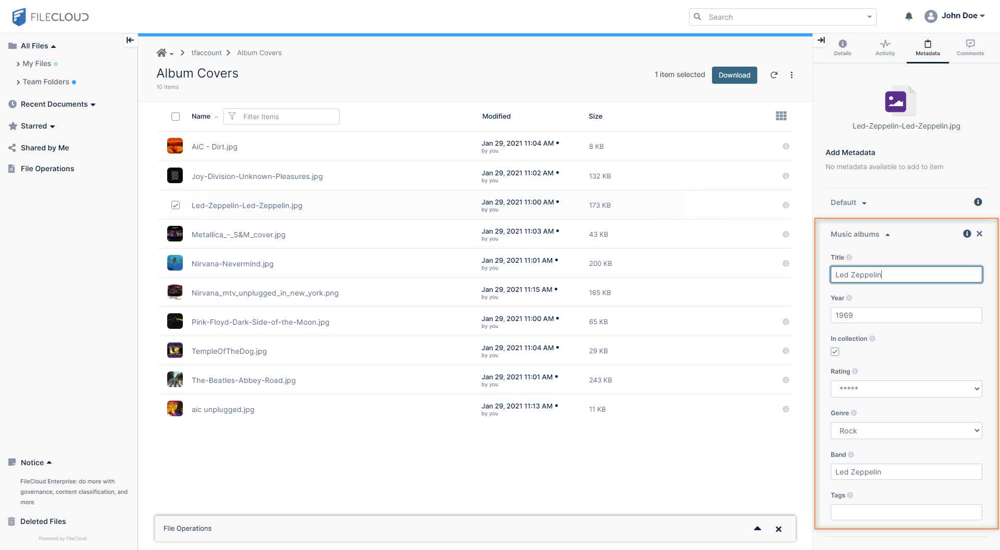
Task: Click the Filter Items field
Action: tap(282, 117)
